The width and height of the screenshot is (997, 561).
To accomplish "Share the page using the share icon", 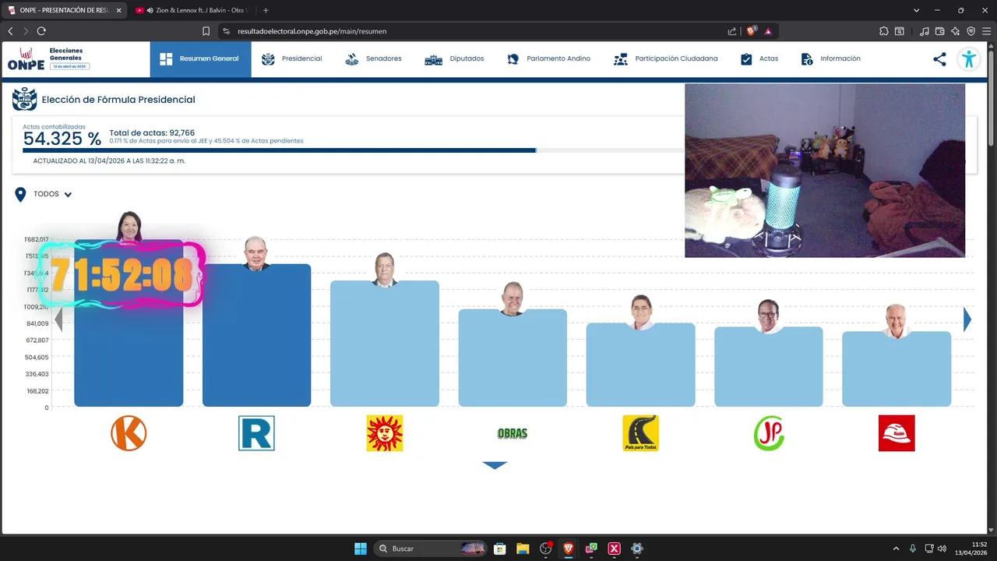I will point(939,59).
